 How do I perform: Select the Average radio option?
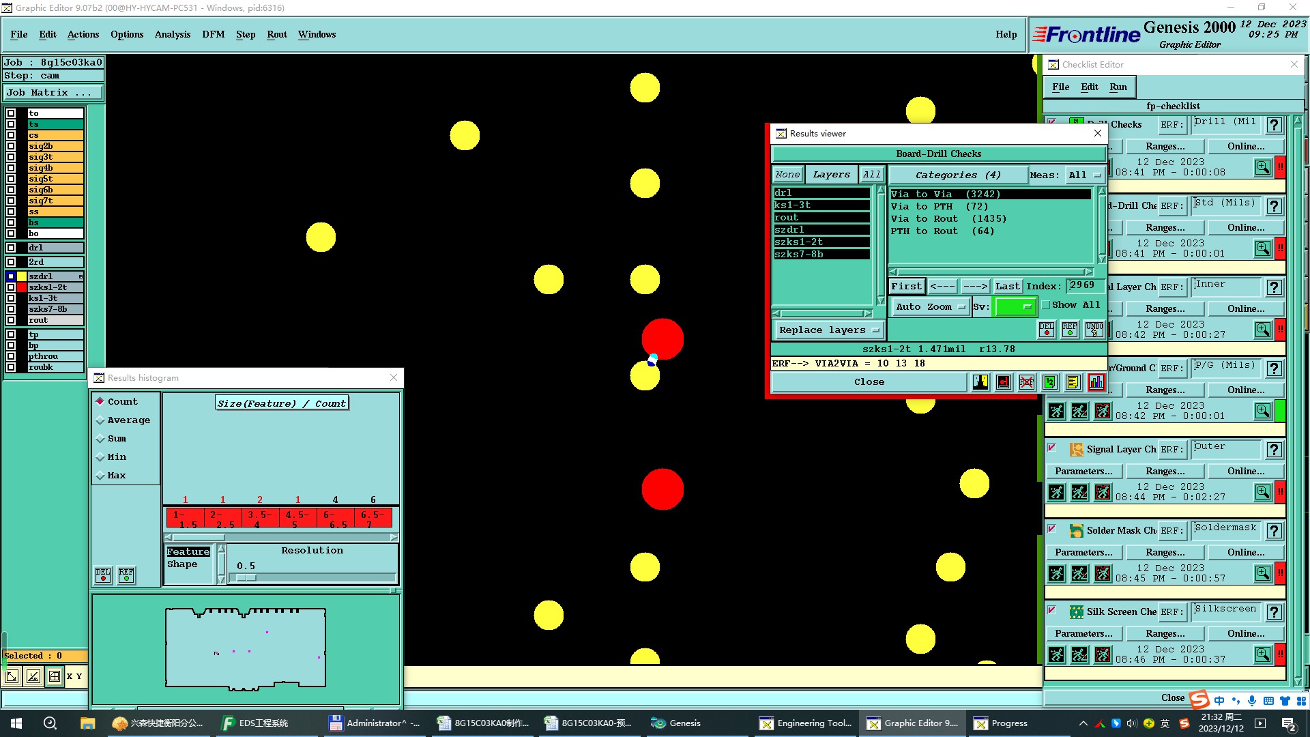[100, 420]
